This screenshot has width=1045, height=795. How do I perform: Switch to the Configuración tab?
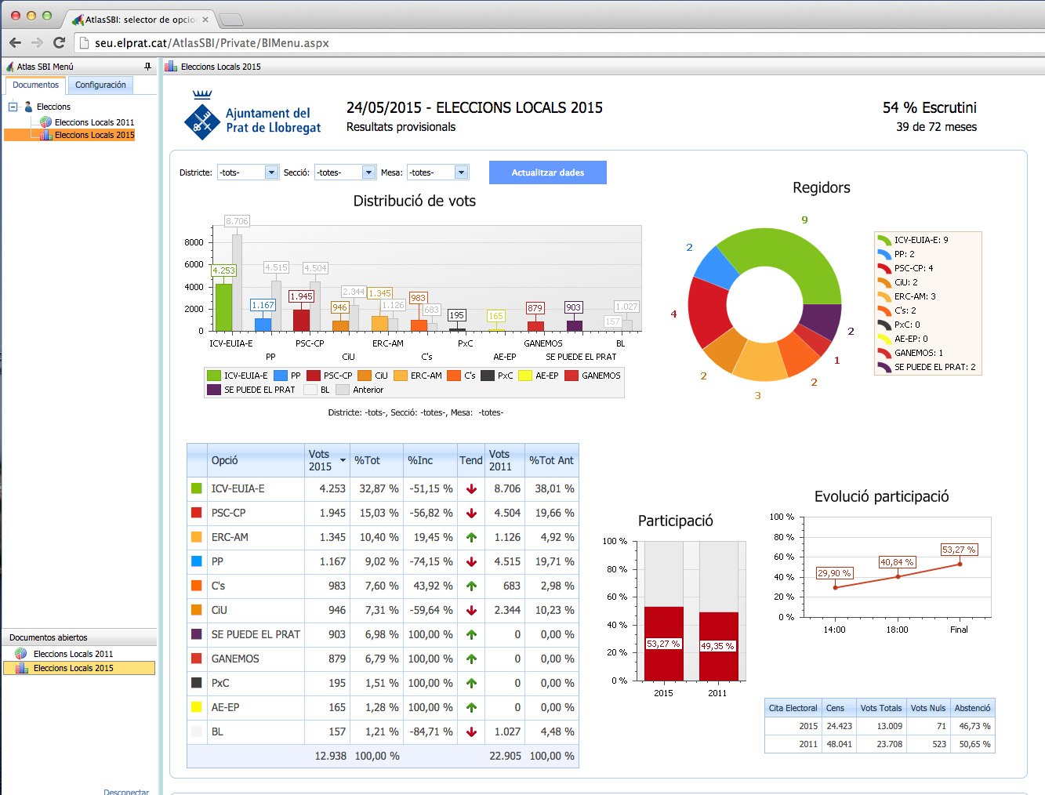click(100, 85)
